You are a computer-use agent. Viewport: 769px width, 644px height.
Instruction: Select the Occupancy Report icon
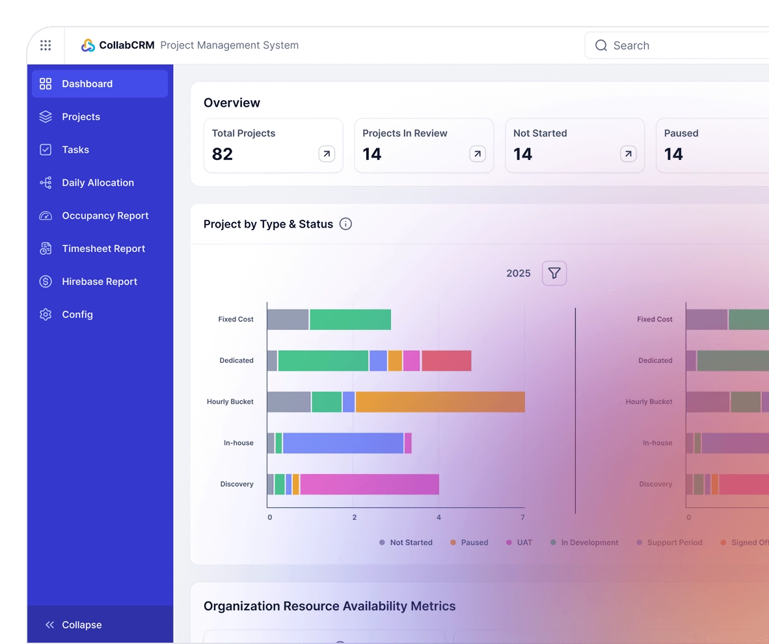point(45,215)
